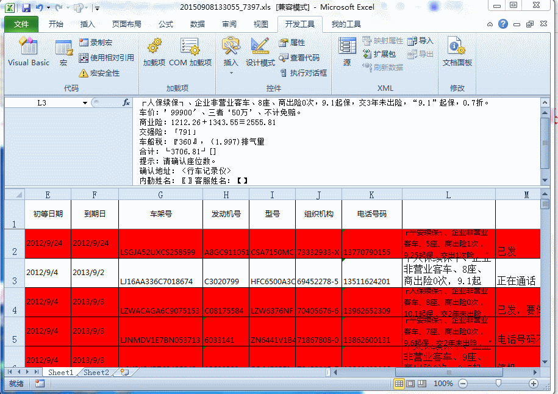558x394 pixels.
Task: Open the 文档面板 document panel
Action: (457, 52)
